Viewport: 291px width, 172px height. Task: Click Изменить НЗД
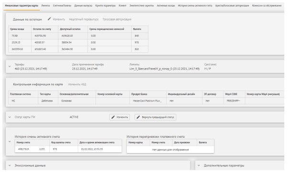point(77,84)
